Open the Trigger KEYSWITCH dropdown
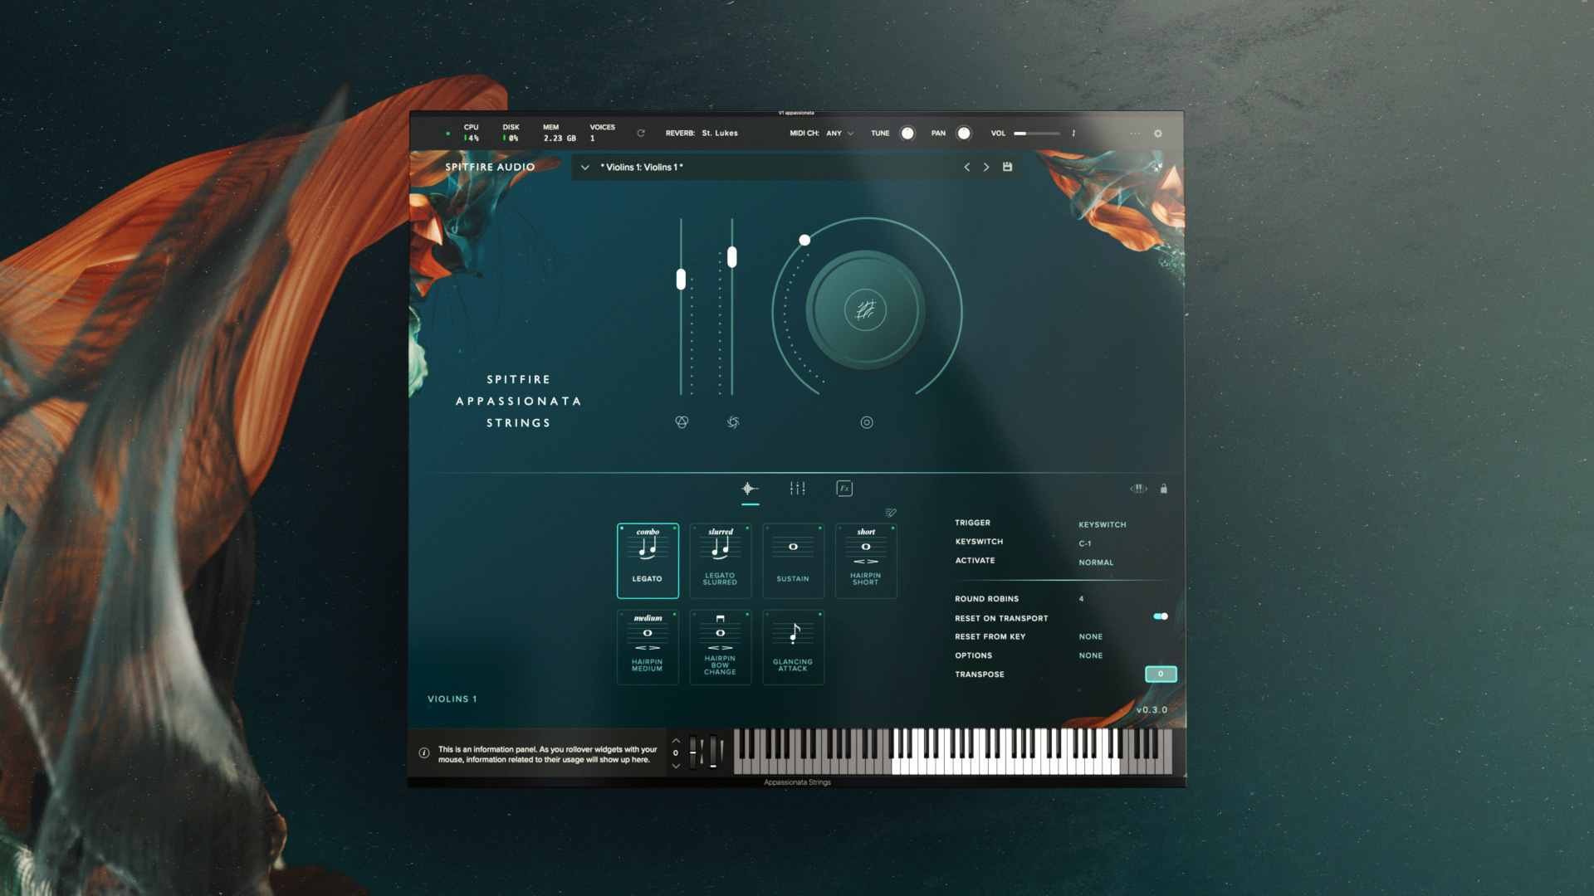The image size is (1594, 896). [1103, 525]
